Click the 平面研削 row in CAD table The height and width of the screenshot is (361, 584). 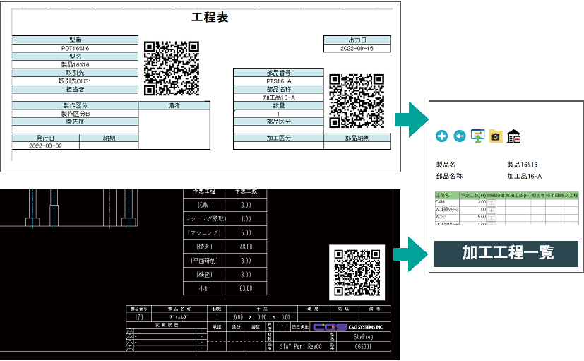click(225, 261)
